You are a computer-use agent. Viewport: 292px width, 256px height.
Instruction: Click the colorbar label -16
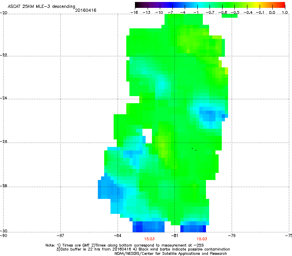point(134,13)
